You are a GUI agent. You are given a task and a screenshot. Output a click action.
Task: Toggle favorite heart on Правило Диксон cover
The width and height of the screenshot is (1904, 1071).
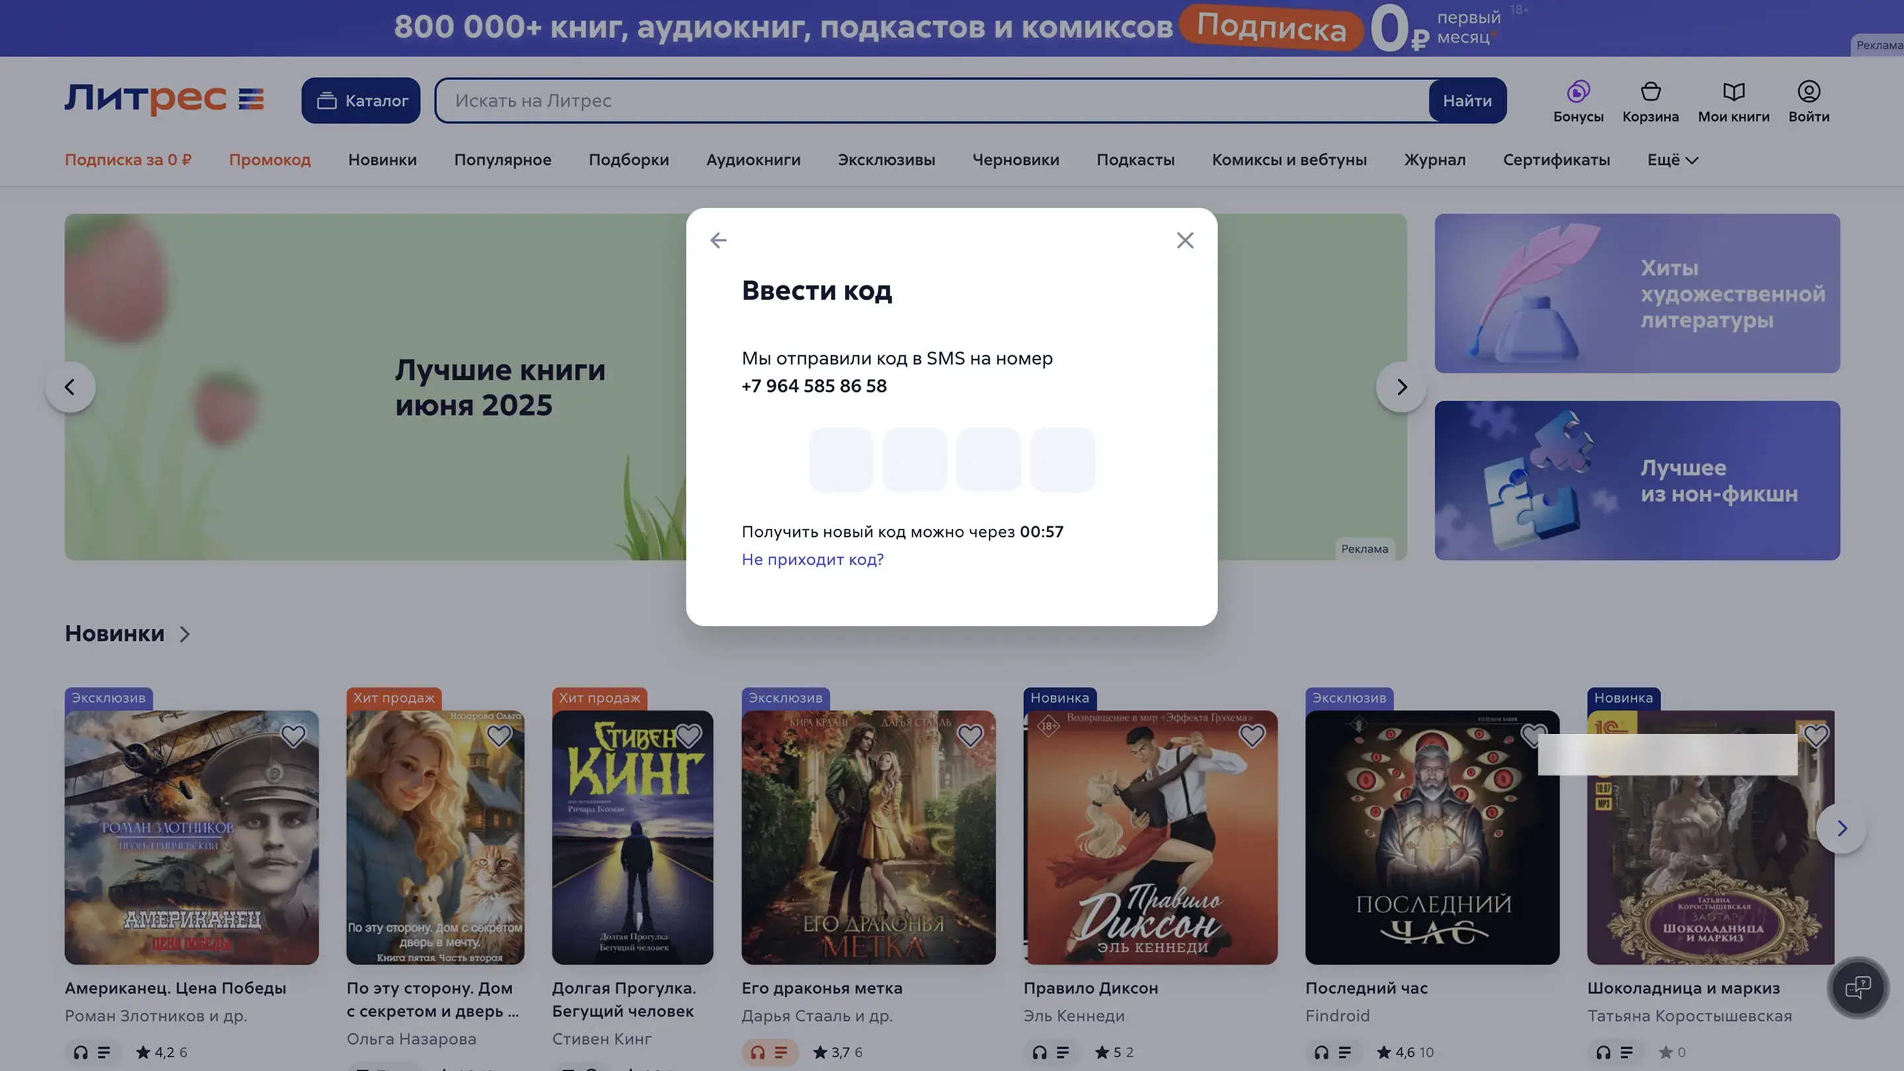click(x=1251, y=735)
